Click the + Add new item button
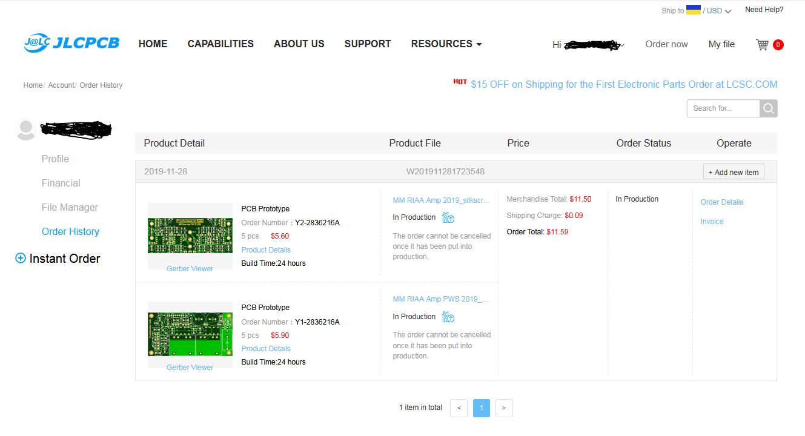Image resolution: width=805 pixels, height=436 pixels. 734,172
